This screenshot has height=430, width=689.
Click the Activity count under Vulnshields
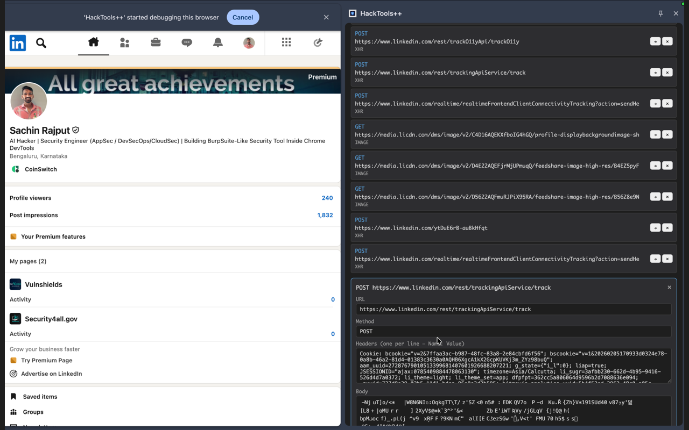(333, 299)
